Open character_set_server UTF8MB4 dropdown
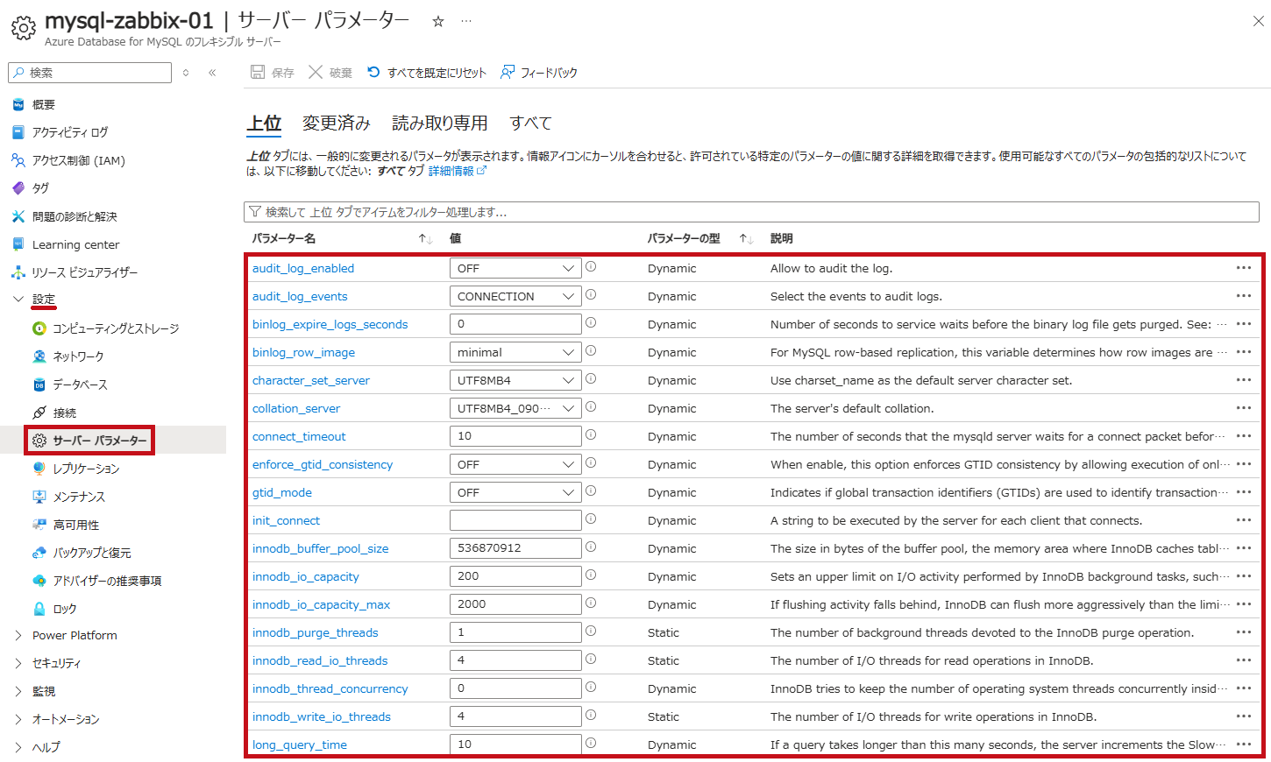 pos(515,380)
